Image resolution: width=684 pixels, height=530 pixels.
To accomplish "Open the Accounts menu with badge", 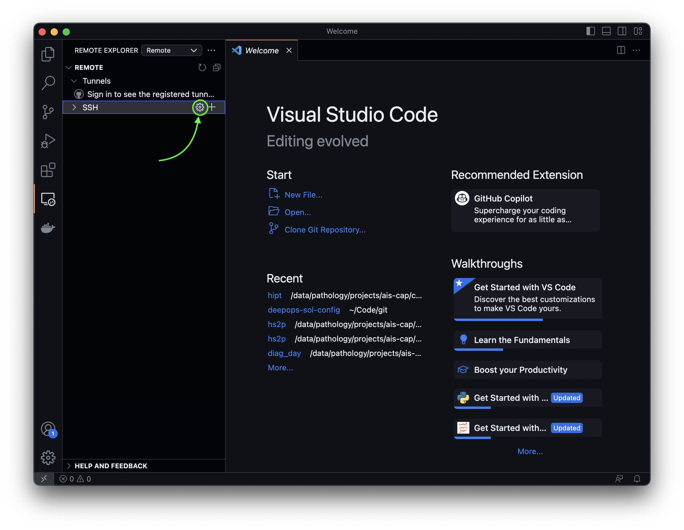I will 48,429.
